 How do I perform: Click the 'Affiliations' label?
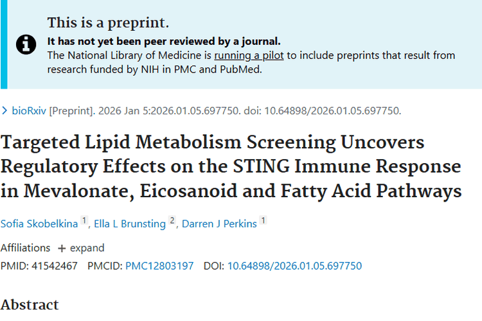coord(25,248)
